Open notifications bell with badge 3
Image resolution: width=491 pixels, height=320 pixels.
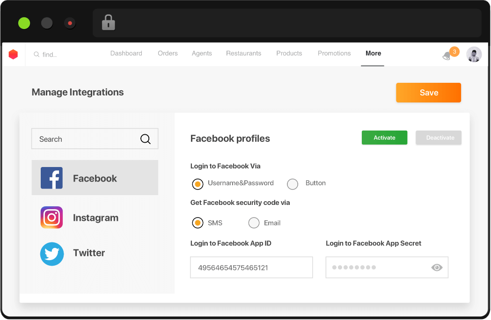click(x=450, y=54)
